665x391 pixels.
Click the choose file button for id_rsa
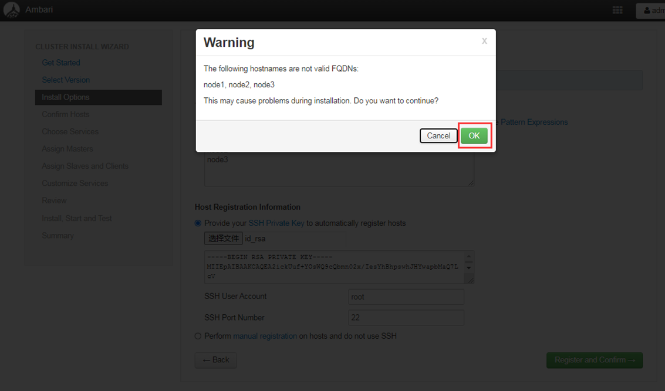tap(224, 239)
